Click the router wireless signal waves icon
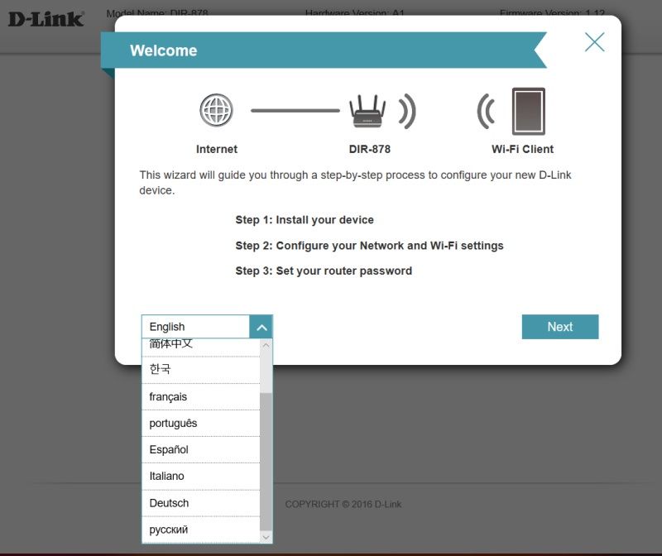The image size is (662, 556). (407, 111)
